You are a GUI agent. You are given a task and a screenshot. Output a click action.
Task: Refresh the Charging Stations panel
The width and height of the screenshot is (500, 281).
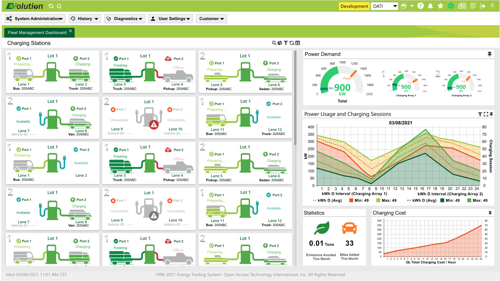291,43
